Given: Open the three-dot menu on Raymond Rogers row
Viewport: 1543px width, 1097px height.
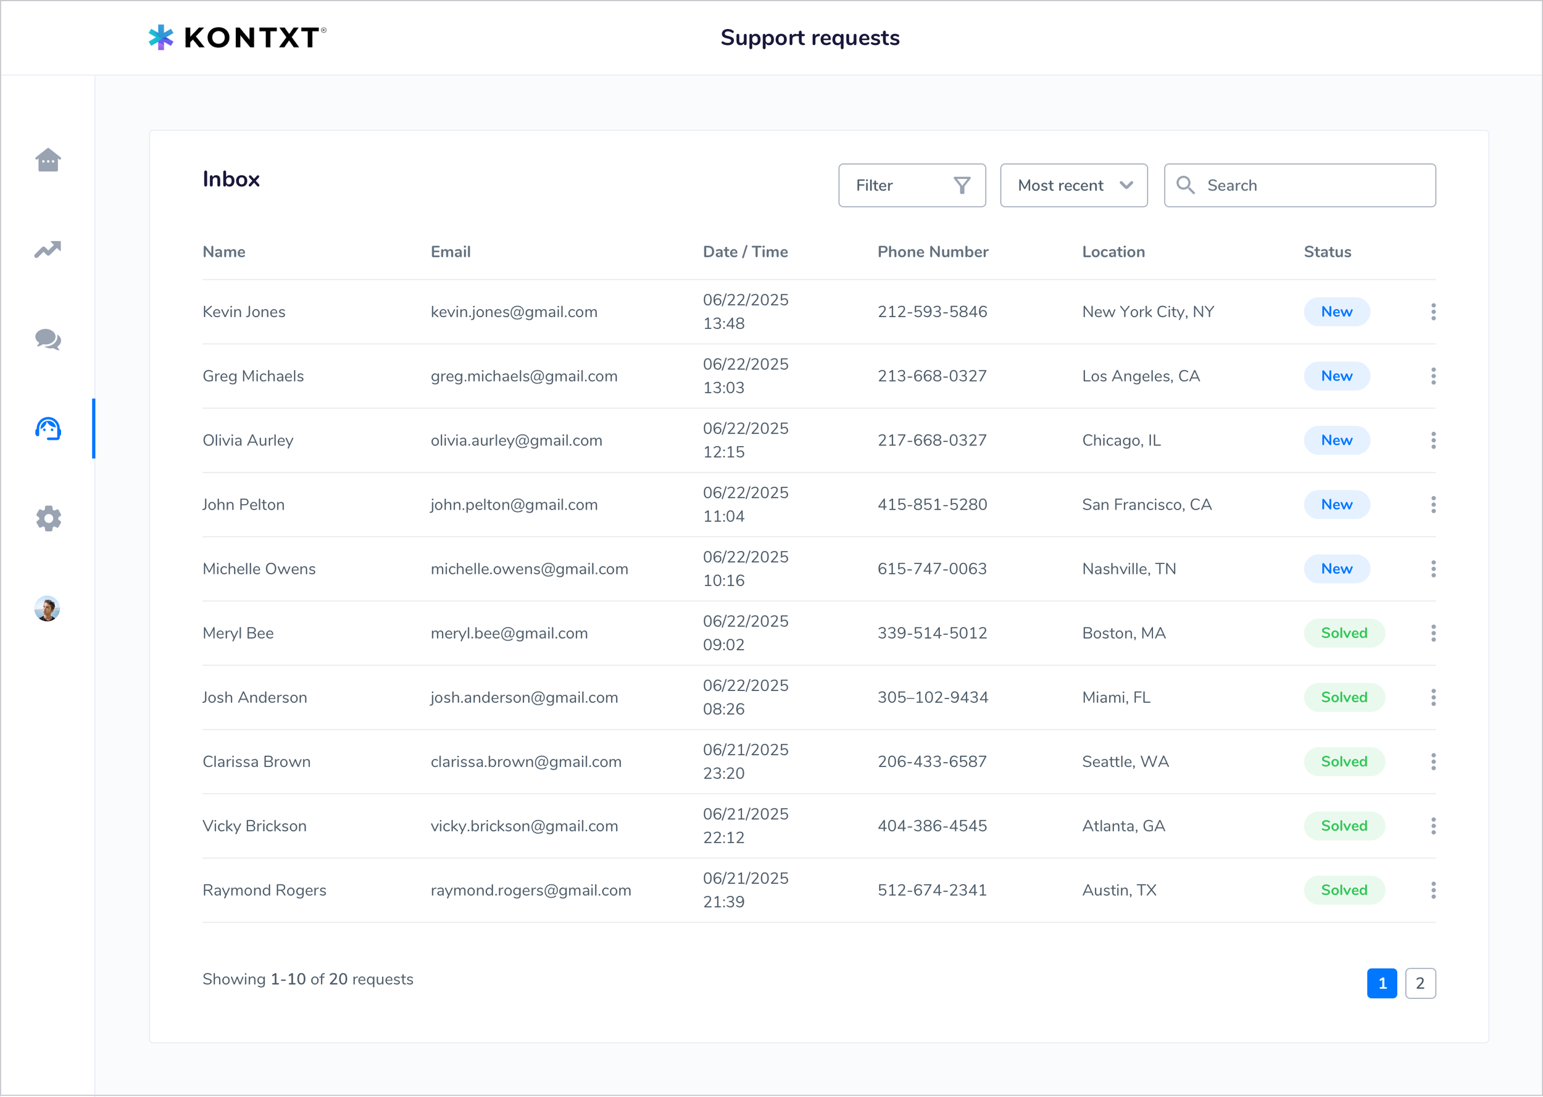Looking at the screenshot, I should point(1433,890).
